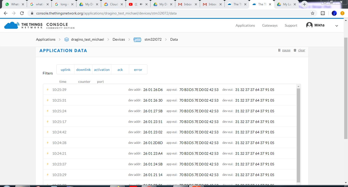
Task: Pause the application data stream
Action: pos(284,50)
